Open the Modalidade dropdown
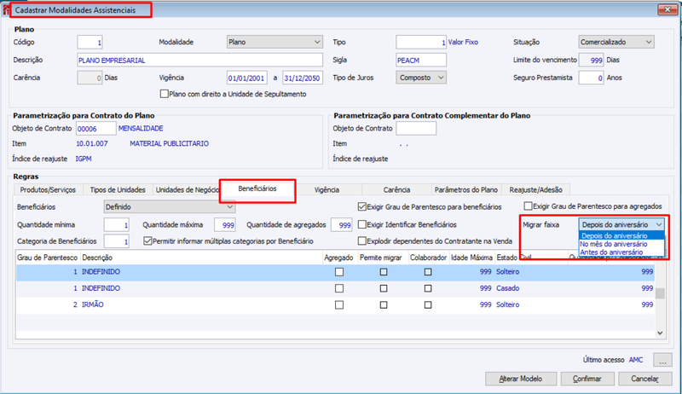 click(275, 42)
